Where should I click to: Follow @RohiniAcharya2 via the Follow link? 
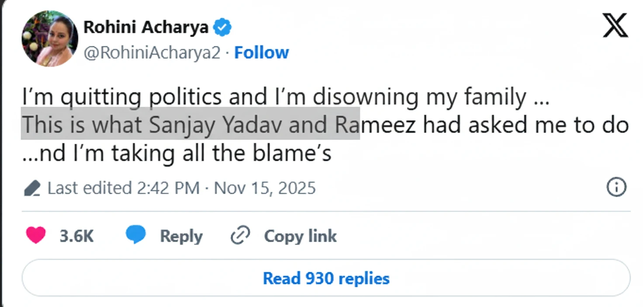[261, 52]
